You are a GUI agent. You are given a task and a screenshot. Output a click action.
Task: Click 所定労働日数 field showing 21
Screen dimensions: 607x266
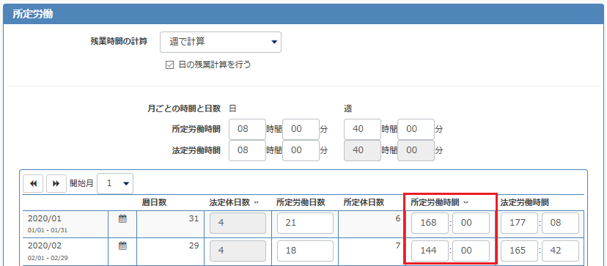[306, 223]
